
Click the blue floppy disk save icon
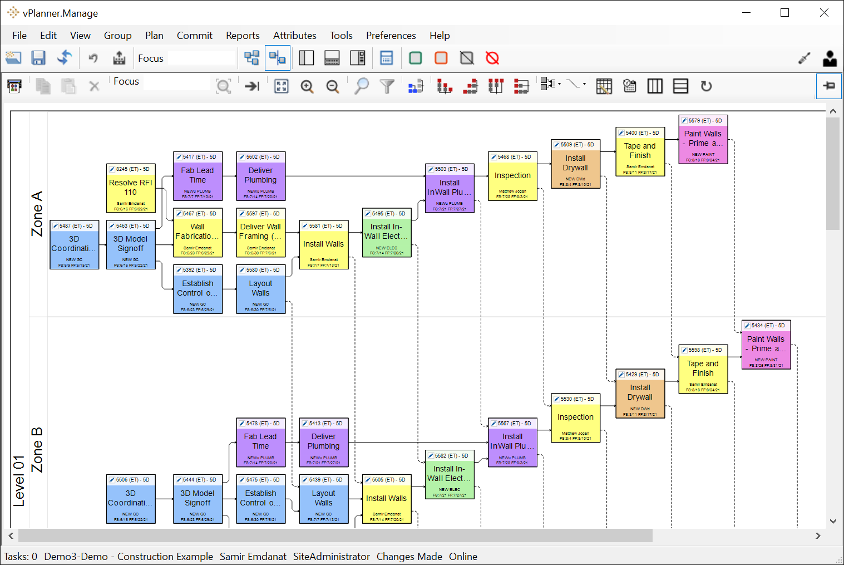pos(38,58)
